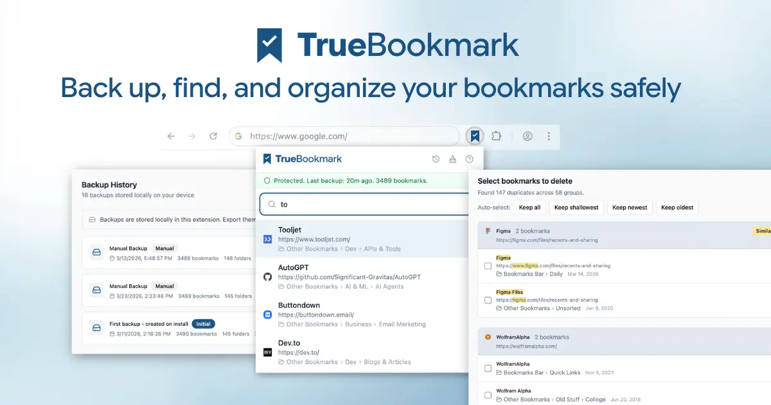Check the Figma Files Unsorted bookmark

click(488, 300)
